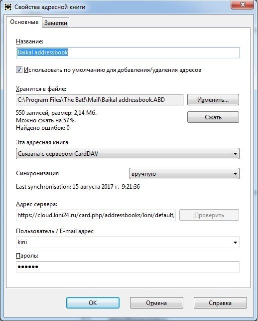Click the Пароль password field
The width and height of the screenshot is (258, 321).
128,267
